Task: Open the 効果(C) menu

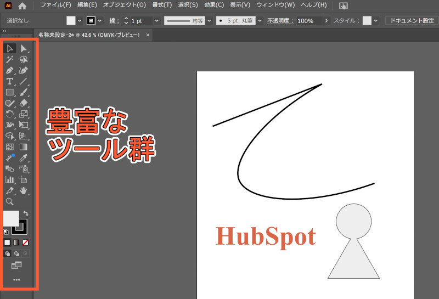Action: (213, 5)
